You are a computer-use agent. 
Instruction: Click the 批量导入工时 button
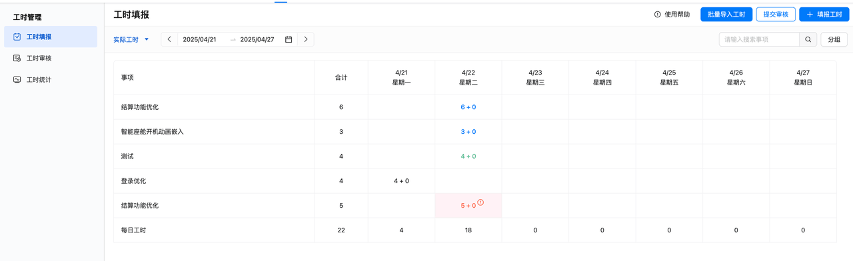(x=726, y=15)
